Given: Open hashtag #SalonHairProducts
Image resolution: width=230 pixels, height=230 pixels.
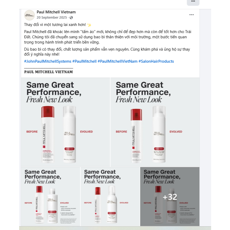Looking at the screenshot, I should click(156, 61).
